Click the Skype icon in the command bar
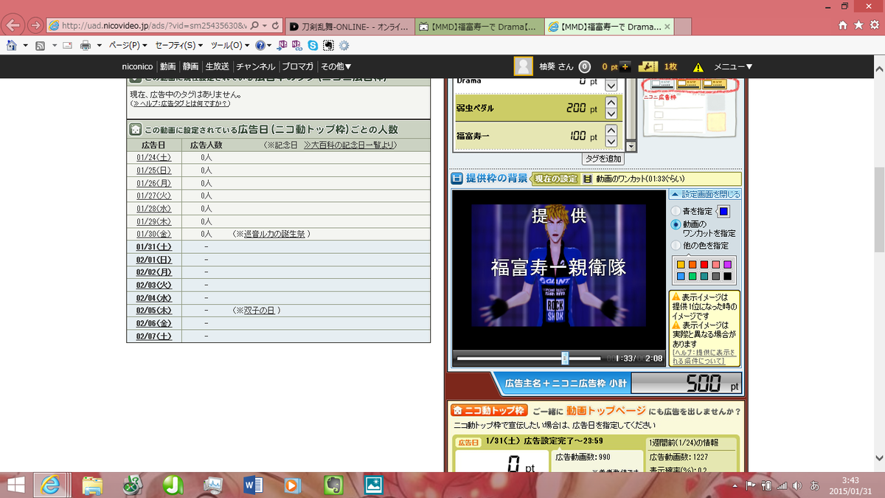Screen dimensions: 885x498 point(313,45)
